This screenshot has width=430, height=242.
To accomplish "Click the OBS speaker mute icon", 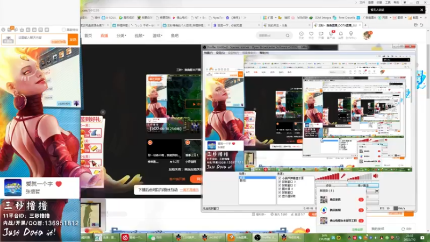I will [x=376, y=176].
